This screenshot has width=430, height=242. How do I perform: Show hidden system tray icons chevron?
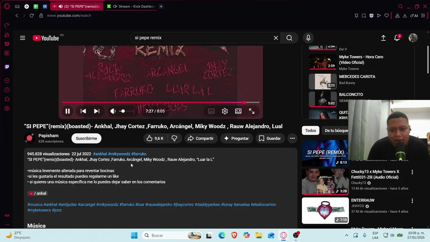[x=347, y=235]
